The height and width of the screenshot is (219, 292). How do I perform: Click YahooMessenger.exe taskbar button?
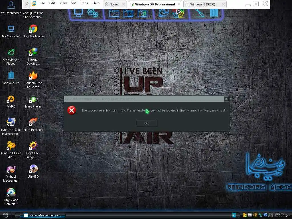tap(43, 215)
